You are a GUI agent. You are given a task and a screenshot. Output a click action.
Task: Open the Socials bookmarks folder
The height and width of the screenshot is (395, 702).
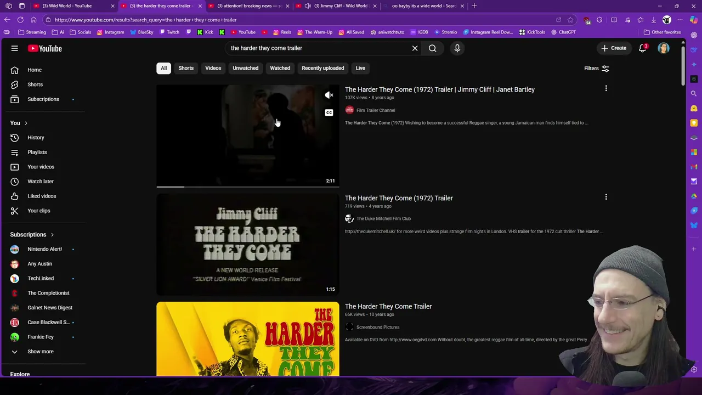pos(80,32)
